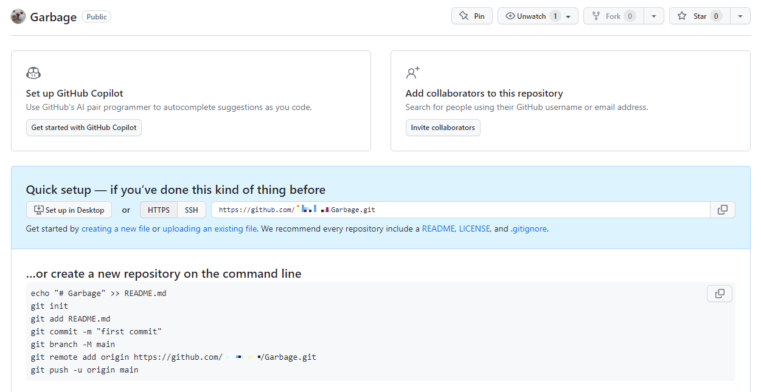Image resolution: width=761 pixels, height=392 pixels.
Task: Click the 'git push -u origin main' line
Action: 85,370
